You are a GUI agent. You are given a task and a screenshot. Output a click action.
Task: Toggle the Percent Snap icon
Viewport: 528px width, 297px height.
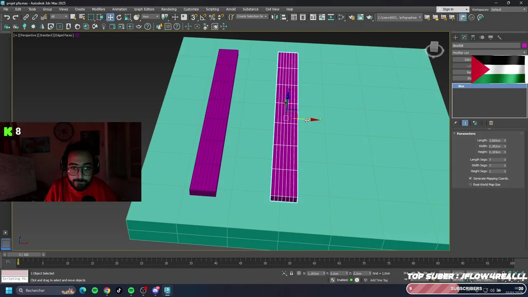[x=212, y=17]
